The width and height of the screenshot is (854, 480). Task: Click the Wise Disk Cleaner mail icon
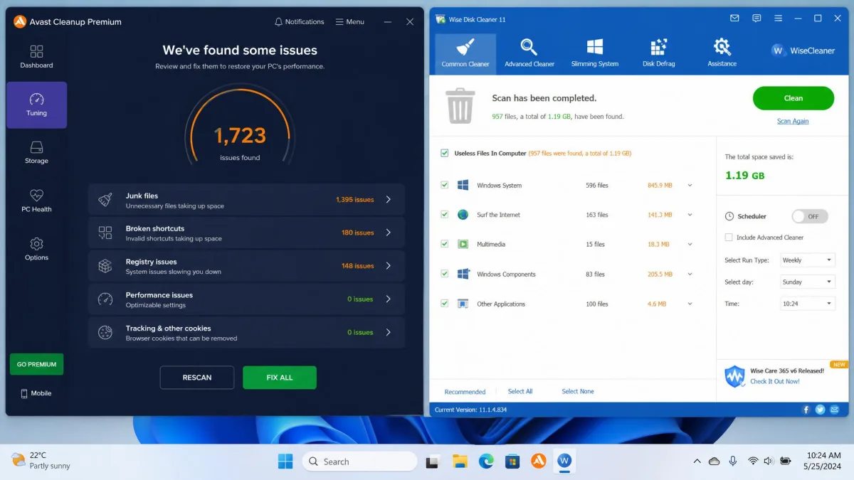click(734, 18)
